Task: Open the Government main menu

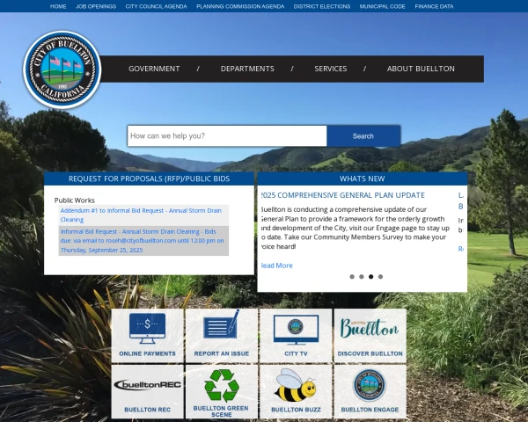Action: pos(154,69)
